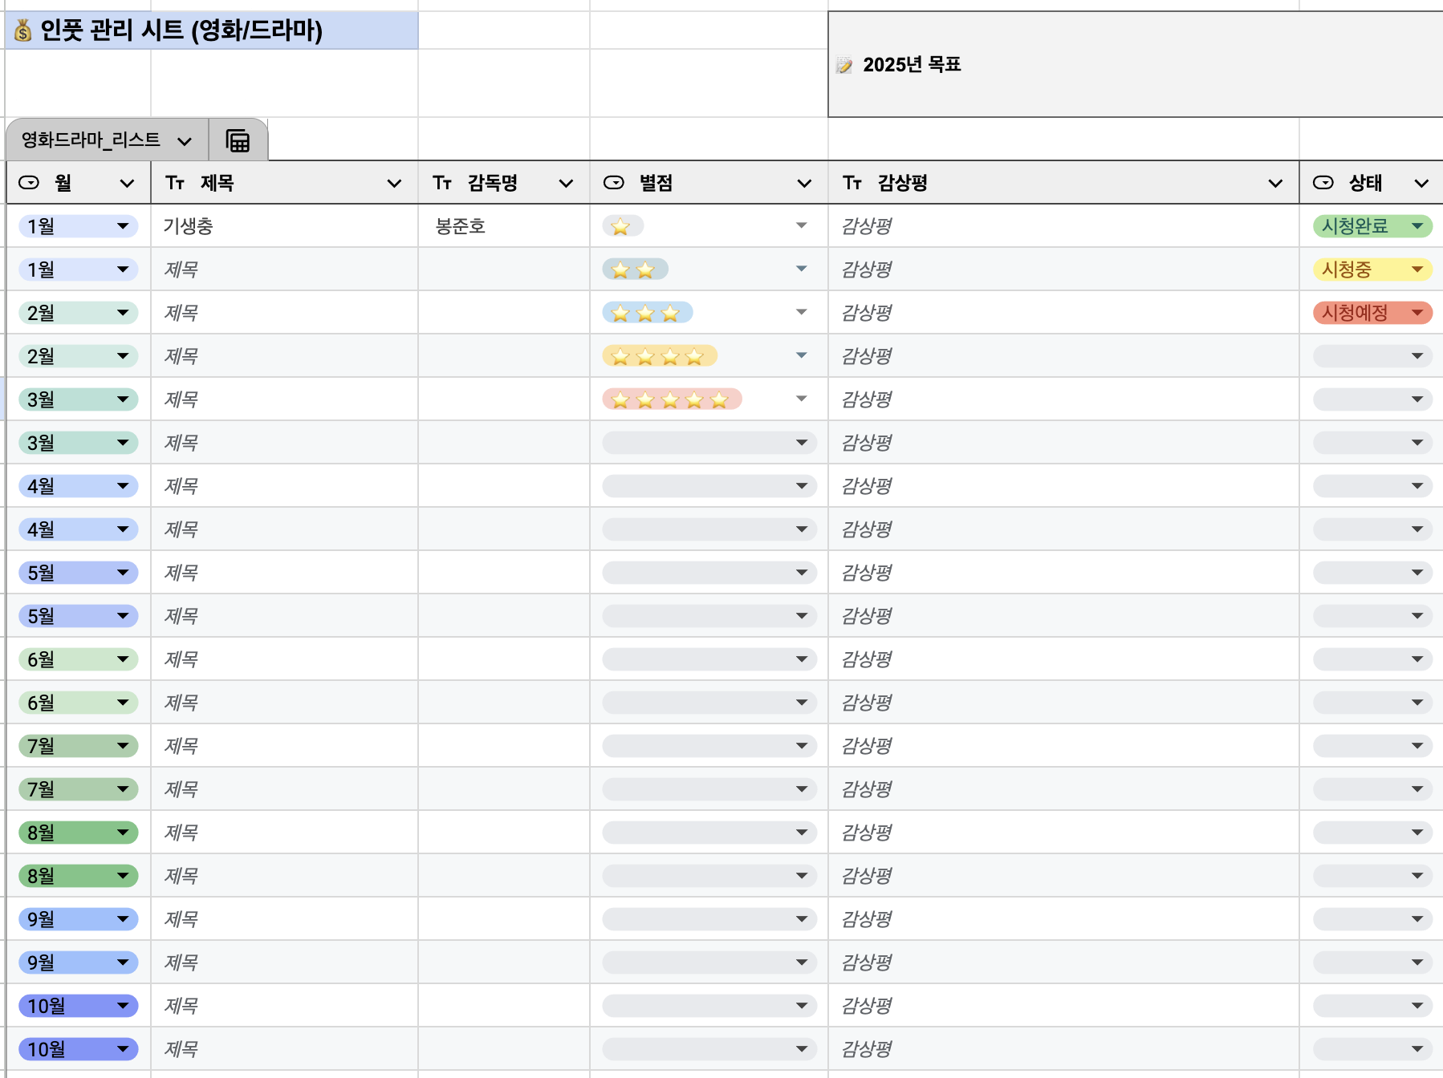Open empty status dropdown in second 10월 row
This screenshot has width=1443, height=1078.
pyautogui.click(x=1372, y=1049)
